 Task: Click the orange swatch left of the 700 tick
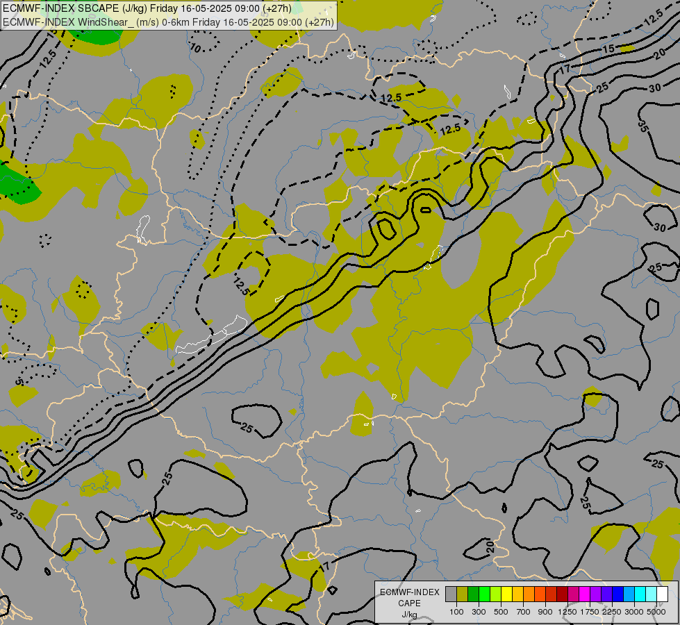[529, 594]
